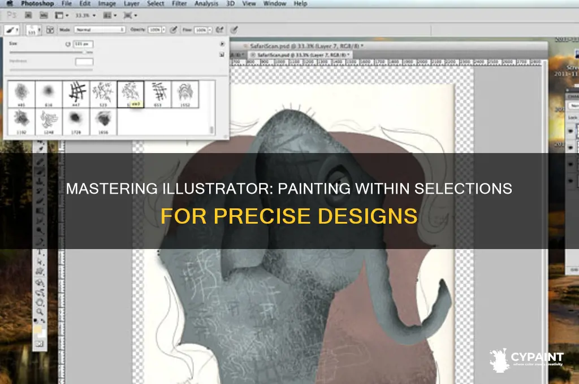Open the Image menu
Screen dimensions: 579x384
pyautogui.click(x=107, y=3)
